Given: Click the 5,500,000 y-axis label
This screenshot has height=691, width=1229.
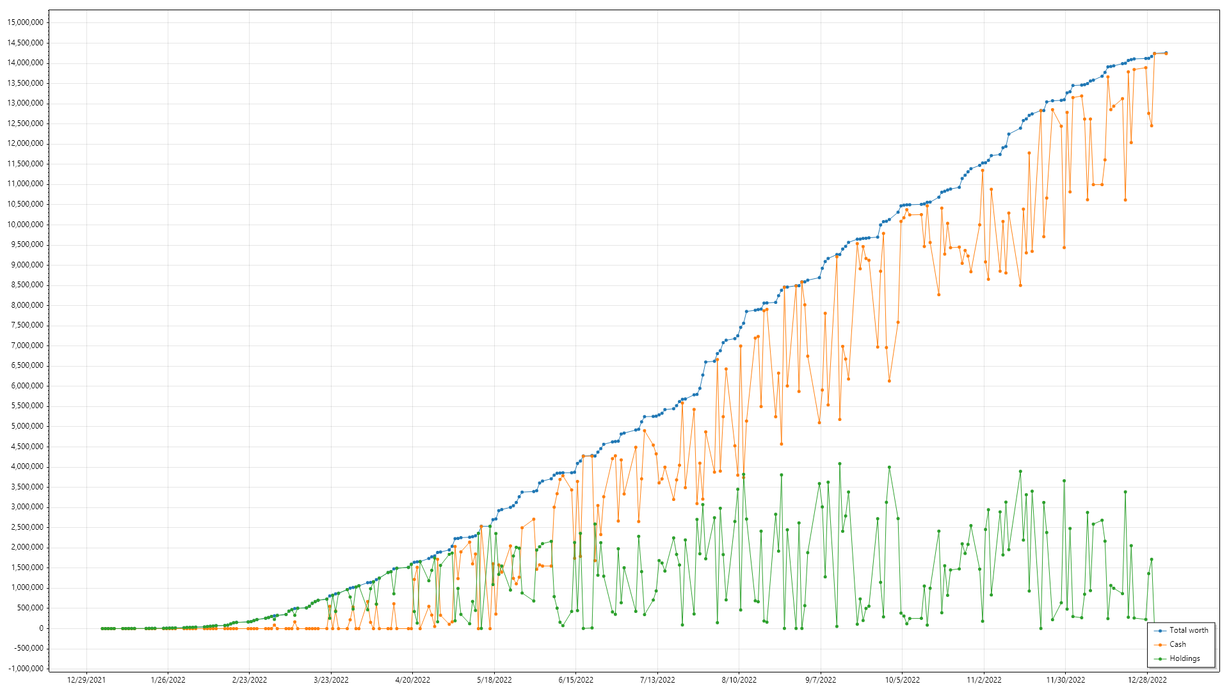Looking at the screenshot, I should point(28,406).
